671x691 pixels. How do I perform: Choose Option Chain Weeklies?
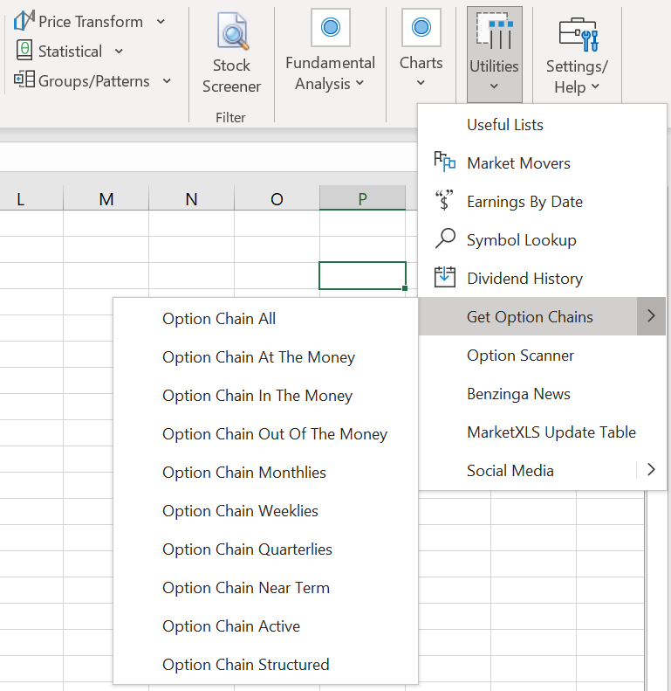(265, 510)
